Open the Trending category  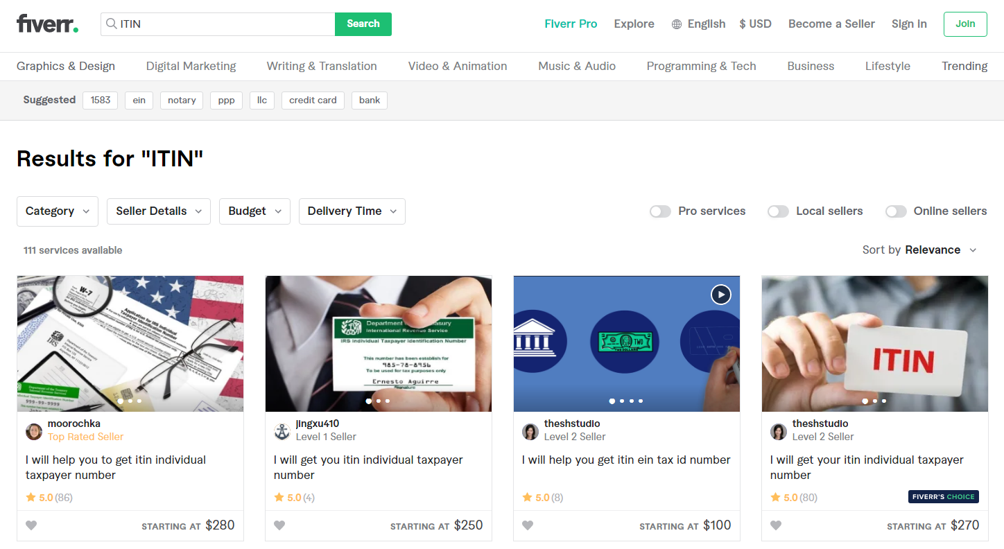coord(964,66)
